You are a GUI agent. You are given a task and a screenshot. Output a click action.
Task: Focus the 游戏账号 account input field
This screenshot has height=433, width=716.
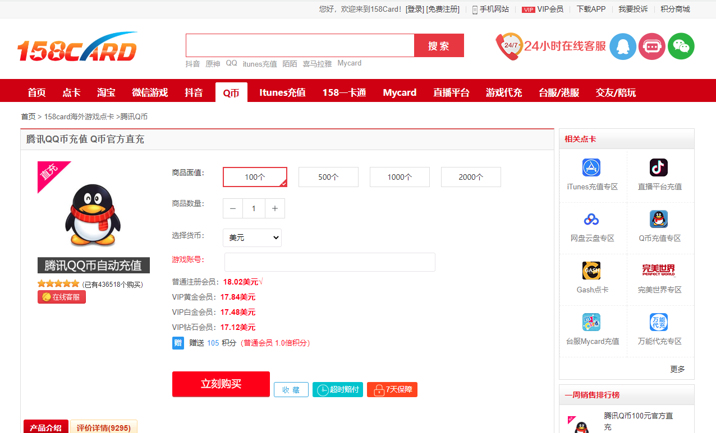point(329,262)
